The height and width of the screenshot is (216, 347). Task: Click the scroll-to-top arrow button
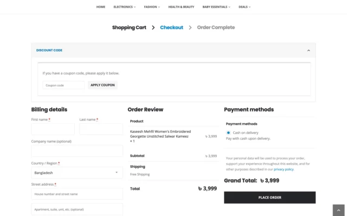coord(338,210)
